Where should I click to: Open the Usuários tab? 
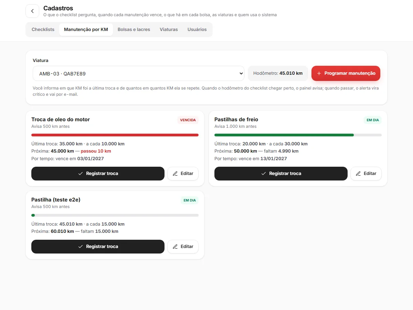(197, 30)
